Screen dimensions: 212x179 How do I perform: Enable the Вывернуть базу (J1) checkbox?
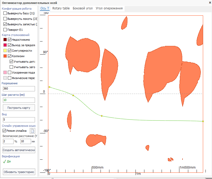click(x=5, y=13)
